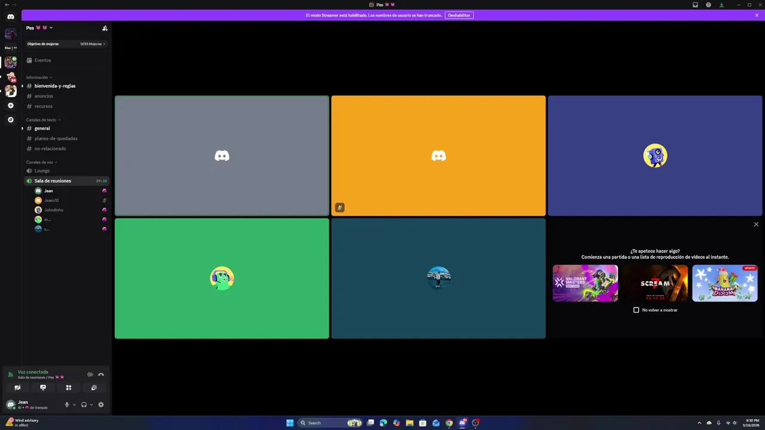Screen dimensions: 765x430
Task: Join the Lounge voice channel
Action: pyautogui.click(x=66, y=171)
